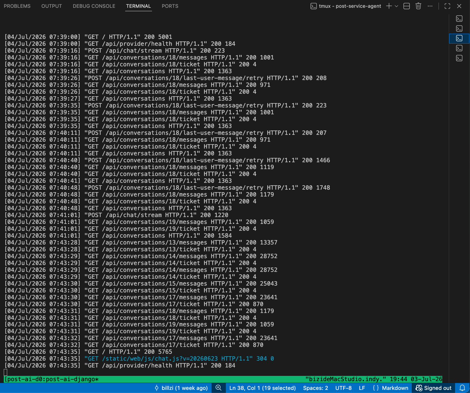This screenshot has height=393, width=470.
Task: Click the POST retry line with size 1748
Action: 167,188
